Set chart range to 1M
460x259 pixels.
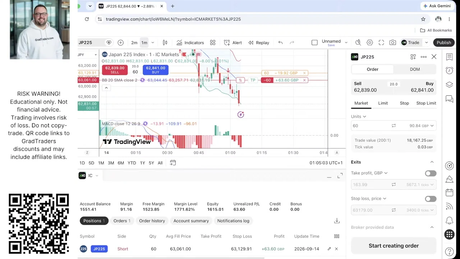101,163
